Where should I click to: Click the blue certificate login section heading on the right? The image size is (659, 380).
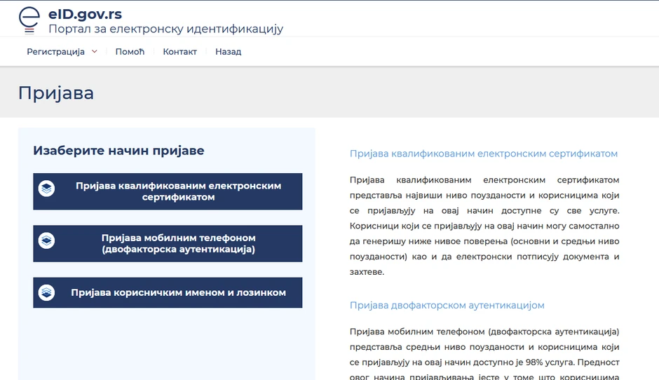483,154
